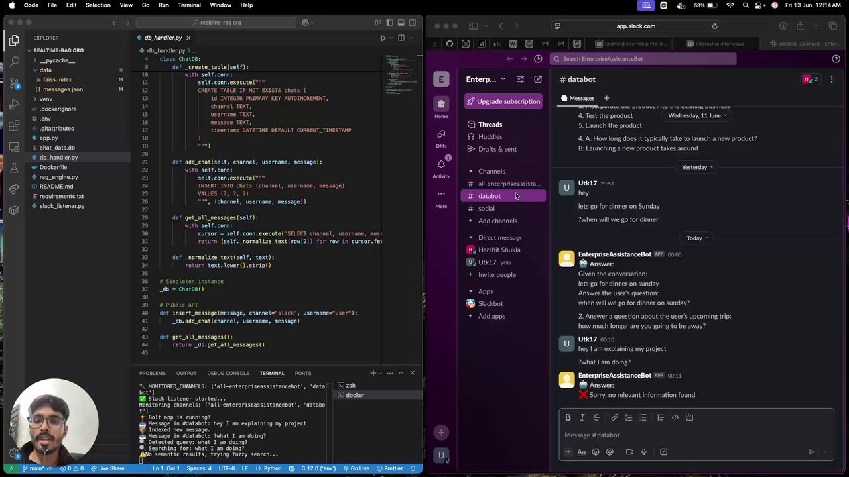This screenshot has width=849, height=477.
Task: Run the Python file with play button
Action: pos(383,38)
